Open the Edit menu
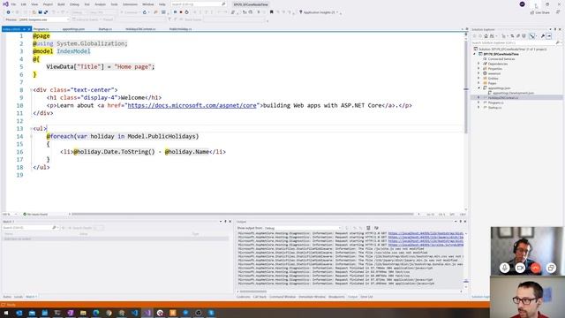 (24, 4)
